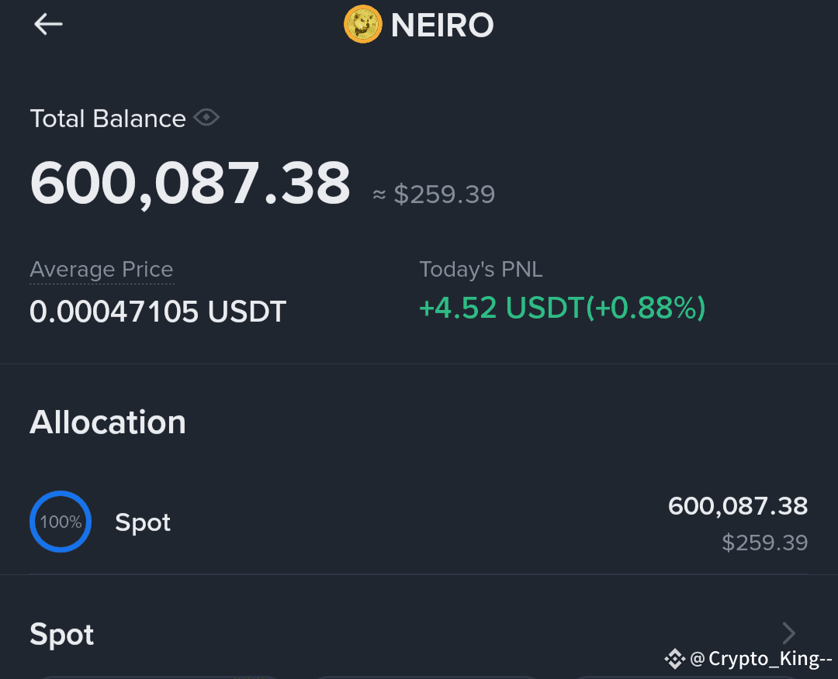The height and width of the screenshot is (679, 838).
Task: Select the NEIRO title text
Action: pyautogui.click(x=442, y=25)
